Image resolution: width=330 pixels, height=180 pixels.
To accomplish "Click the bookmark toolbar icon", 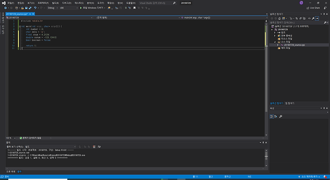I will point(135,8).
